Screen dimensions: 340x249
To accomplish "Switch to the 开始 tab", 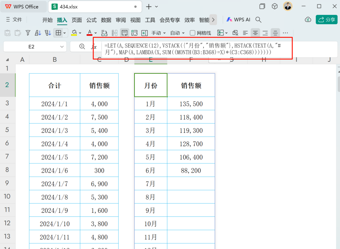I will coord(47,20).
